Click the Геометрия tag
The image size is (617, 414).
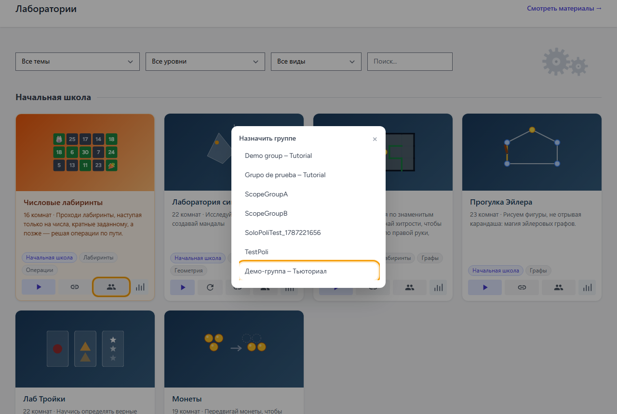188,271
